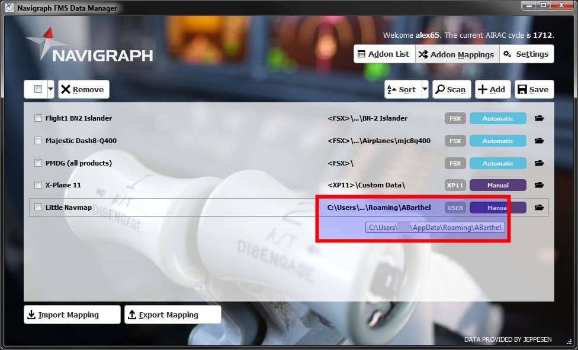Open folder icon in X-Plane 11 row
578x350 pixels.
coord(539,185)
